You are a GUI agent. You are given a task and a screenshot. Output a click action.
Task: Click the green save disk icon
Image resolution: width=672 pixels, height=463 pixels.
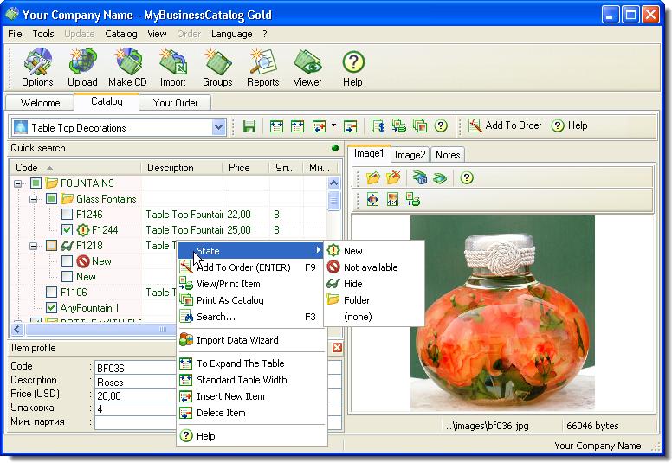[x=249, y=126]
